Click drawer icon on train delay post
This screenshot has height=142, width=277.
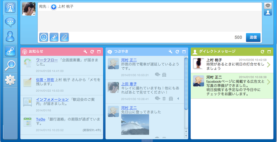pyautogui.click(x=164, y=75)
